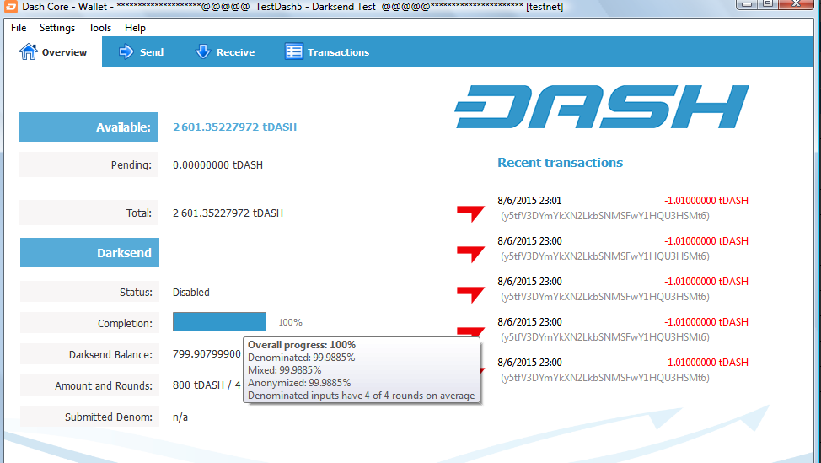Click Amount and Rounds value 800 tDASH

(x=207, y=385)
